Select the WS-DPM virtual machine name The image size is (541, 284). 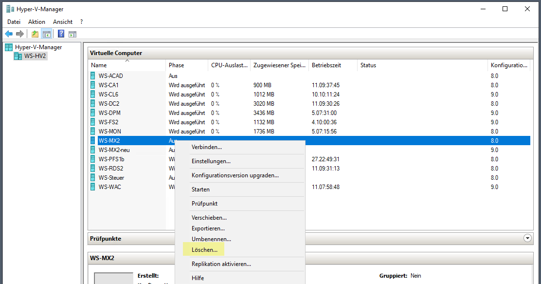[110, 113]
